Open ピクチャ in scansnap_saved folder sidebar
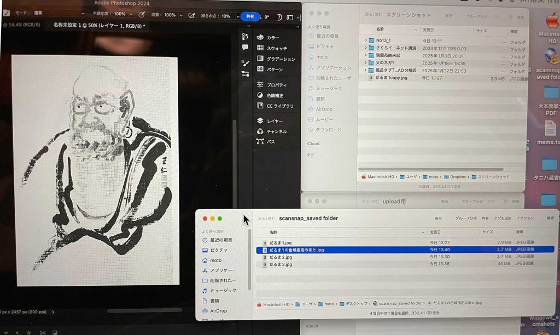 point(219,250)
